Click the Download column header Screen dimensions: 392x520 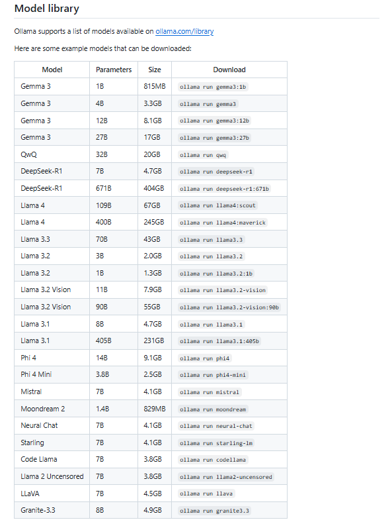(229, 70)
